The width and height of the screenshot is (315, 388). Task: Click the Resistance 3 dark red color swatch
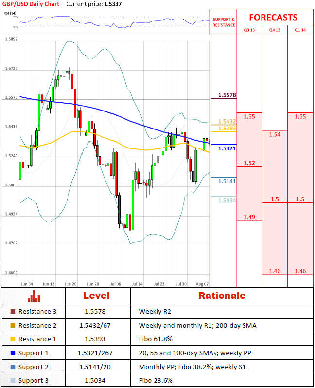click(x=13, y=311)
